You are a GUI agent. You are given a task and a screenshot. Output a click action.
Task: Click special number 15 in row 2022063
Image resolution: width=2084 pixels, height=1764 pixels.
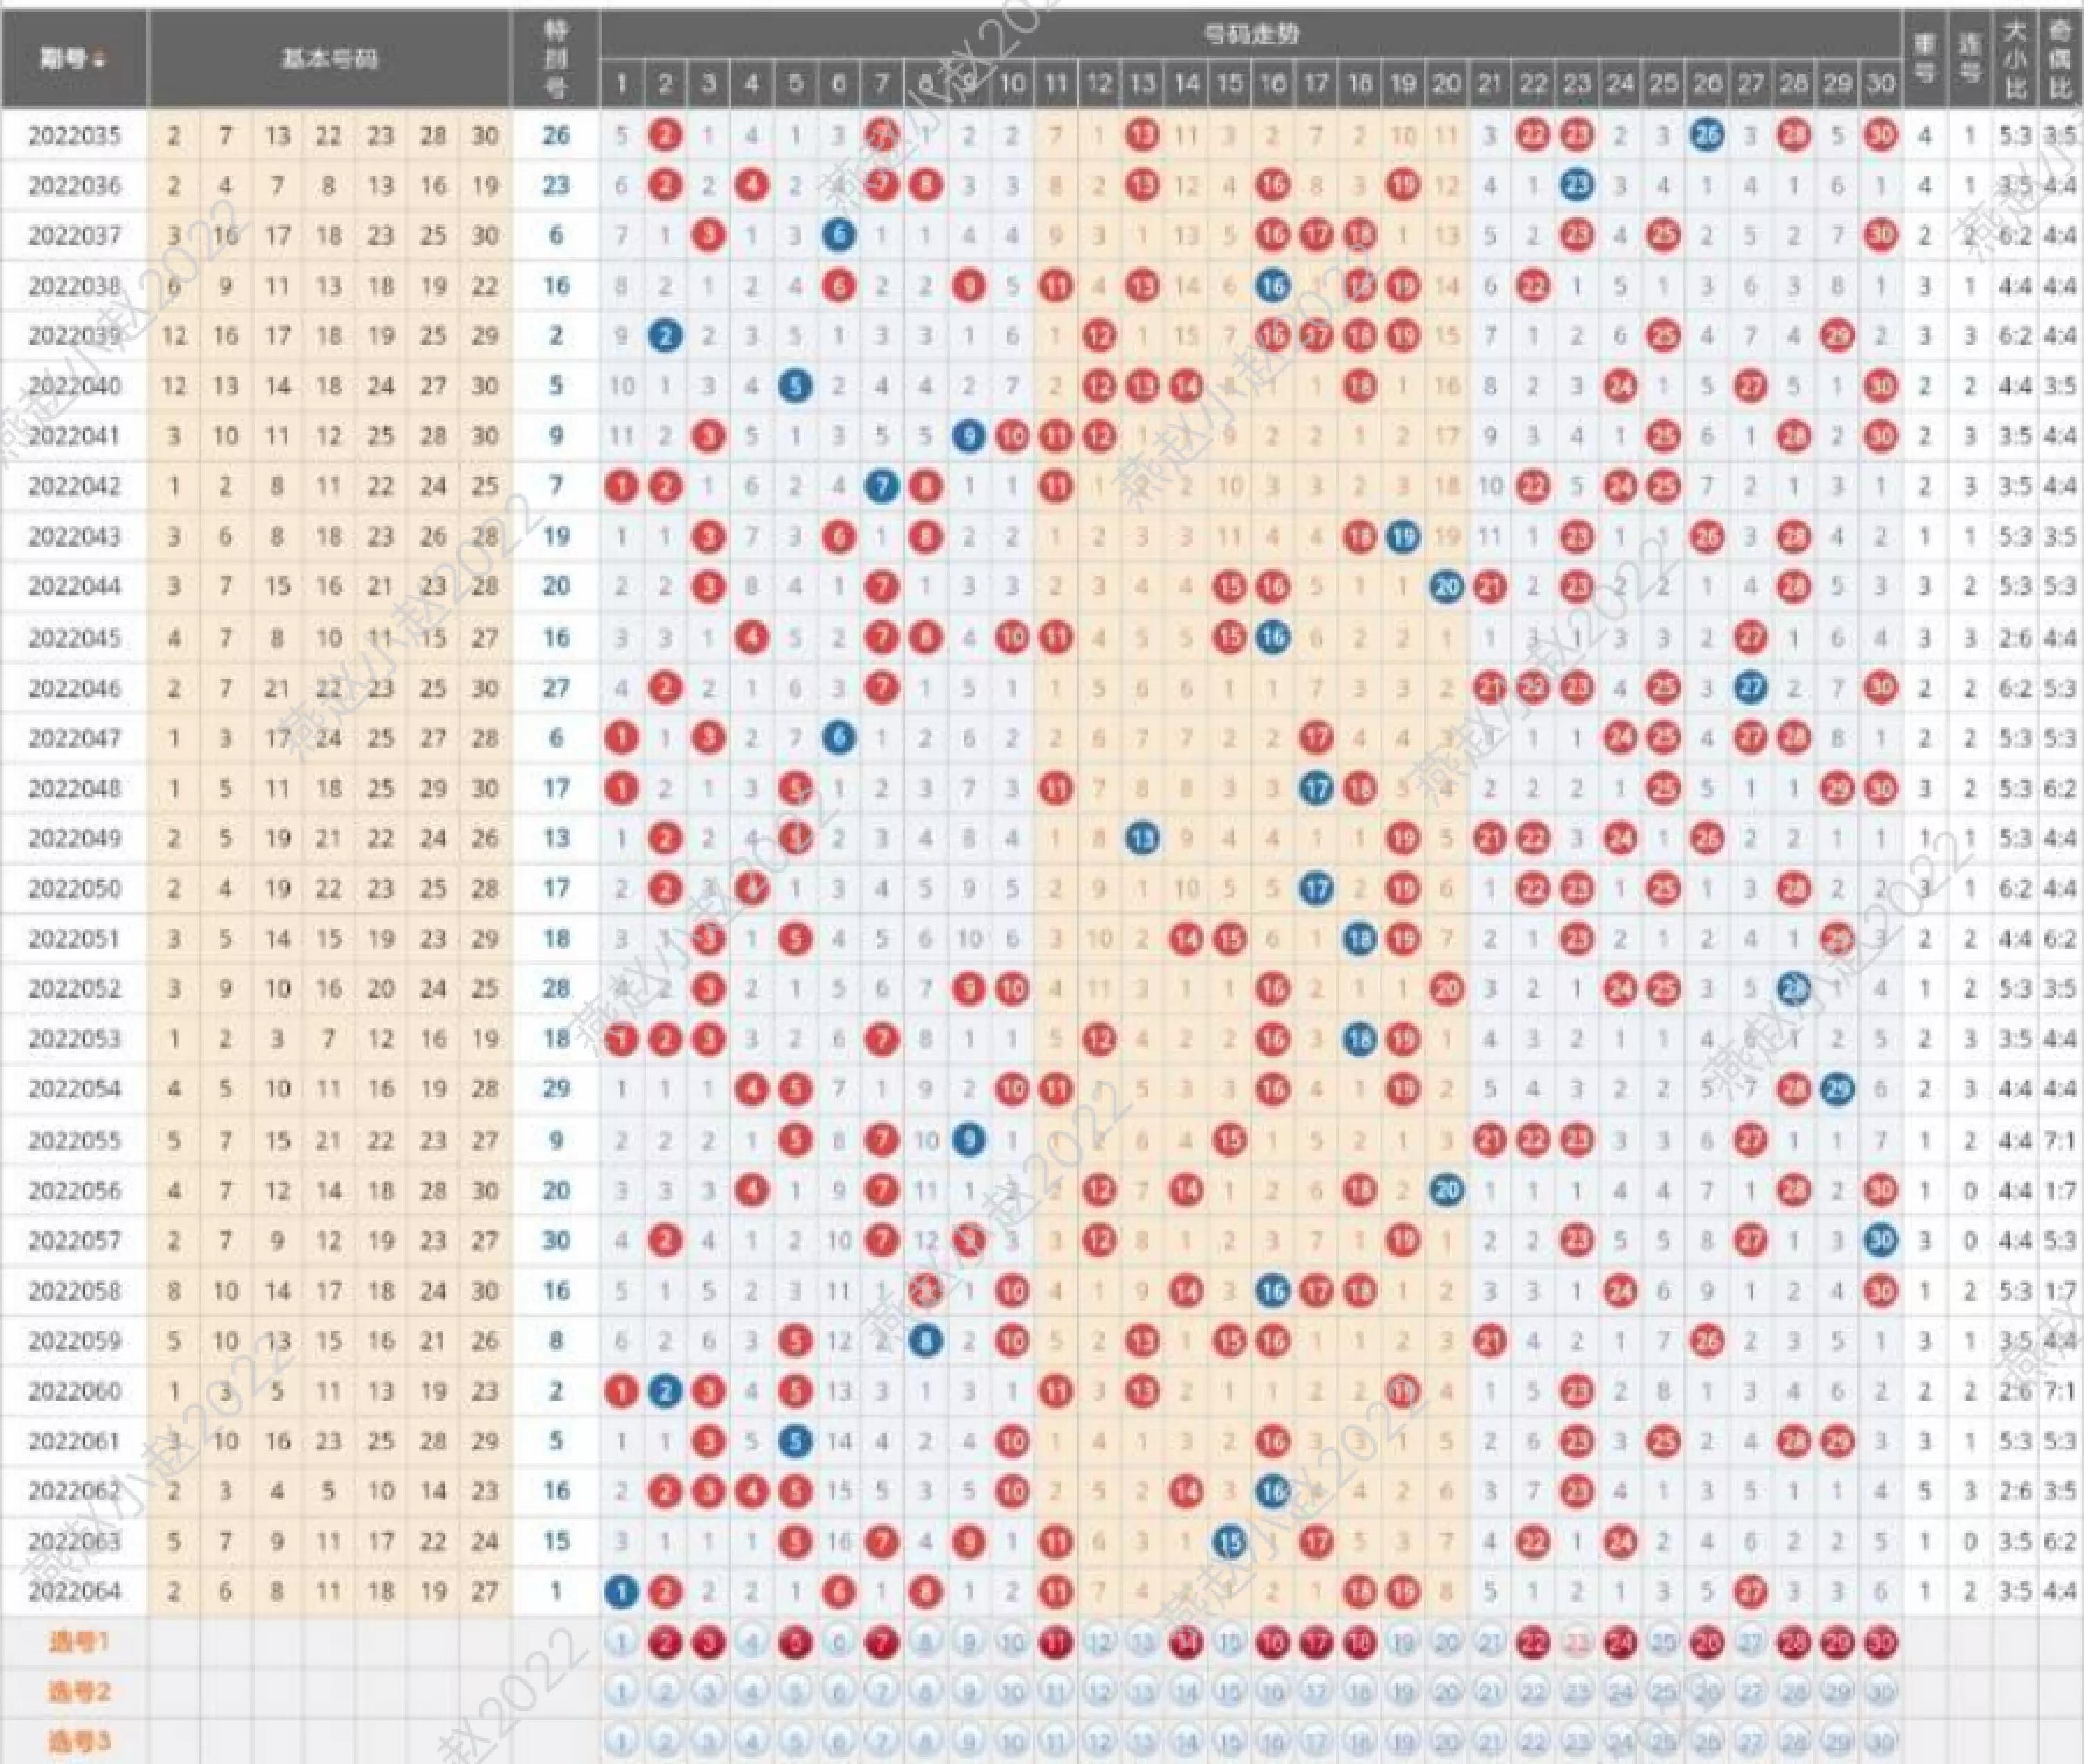(x=556, y=1541)
